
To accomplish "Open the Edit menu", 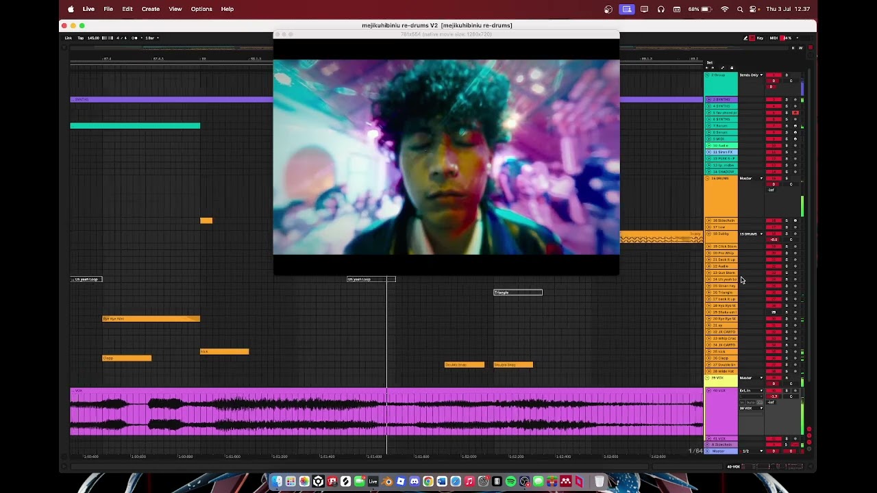I will (x=127, y=9).
